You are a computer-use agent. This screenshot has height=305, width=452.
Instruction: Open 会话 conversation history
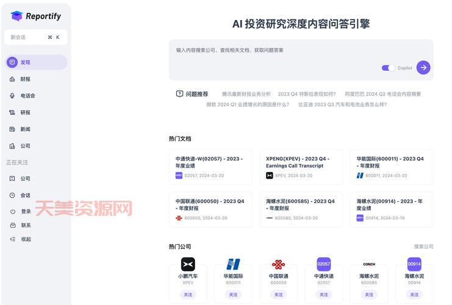[x=25, y=195]
